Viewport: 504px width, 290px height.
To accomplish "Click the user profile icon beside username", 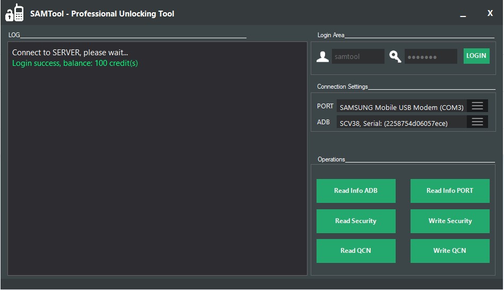I will [x=322, y=57].
